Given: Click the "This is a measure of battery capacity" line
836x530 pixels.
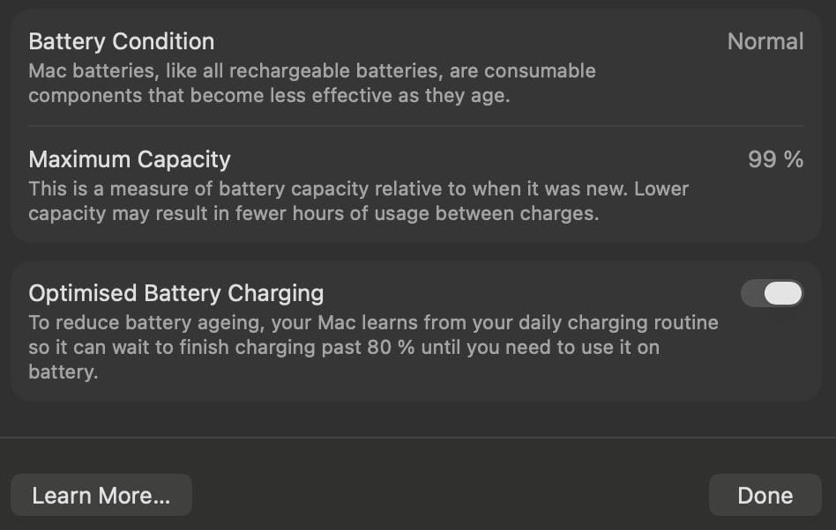Looking at the screenshot, I should (358, 188).
